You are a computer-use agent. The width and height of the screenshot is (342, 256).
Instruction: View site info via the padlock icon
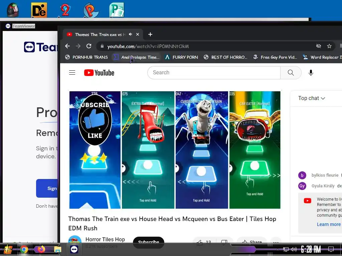point(102,46)
